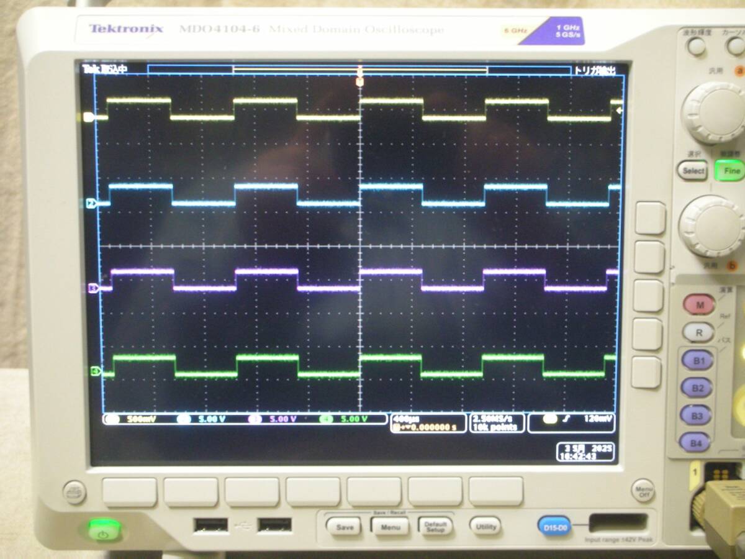Viewport: 745px width, 559px height.
Task: Enable bus B1 button
Action: [x=697, y=360]
